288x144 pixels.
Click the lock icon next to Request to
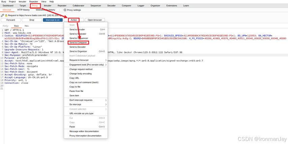click(x=6, y=16)
